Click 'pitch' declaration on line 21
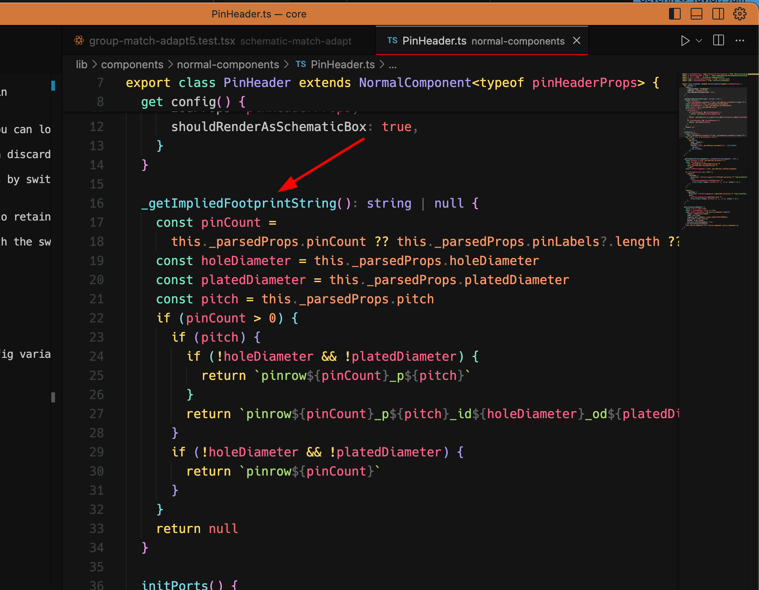The width and height of the screenshot is (759, 590). [x=220, y=299]
